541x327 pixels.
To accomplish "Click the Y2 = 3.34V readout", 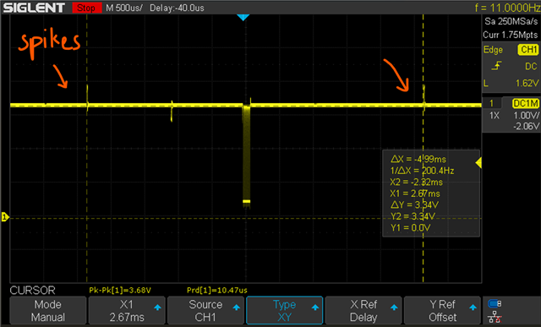I will (x=413, y=216).
